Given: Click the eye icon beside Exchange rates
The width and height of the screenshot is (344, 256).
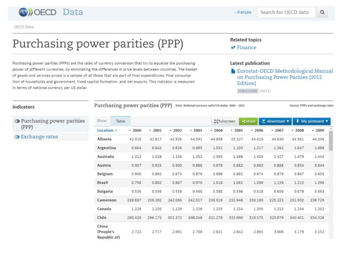Looking at the screenshot, I should [x=17, y=137].
